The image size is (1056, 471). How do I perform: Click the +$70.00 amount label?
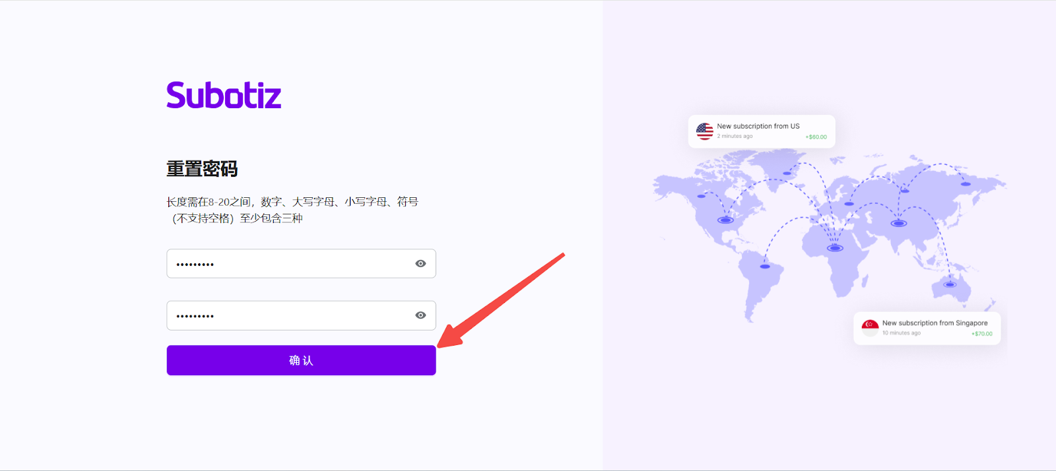pyautogui.click(x=981, y=334)
